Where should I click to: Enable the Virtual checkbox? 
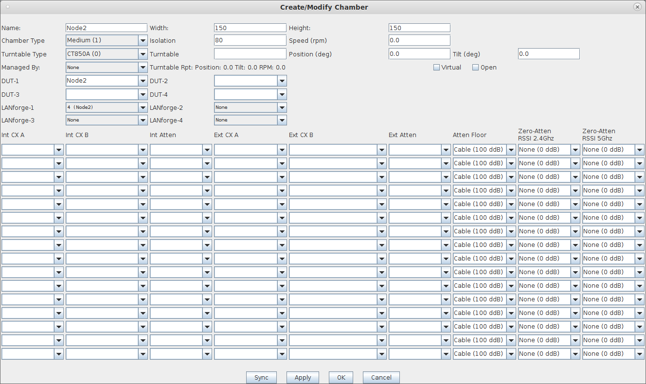[x=437, y=68]
